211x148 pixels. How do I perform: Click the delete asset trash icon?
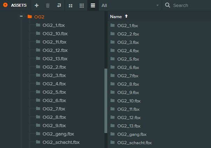click(x=48, y=6)
